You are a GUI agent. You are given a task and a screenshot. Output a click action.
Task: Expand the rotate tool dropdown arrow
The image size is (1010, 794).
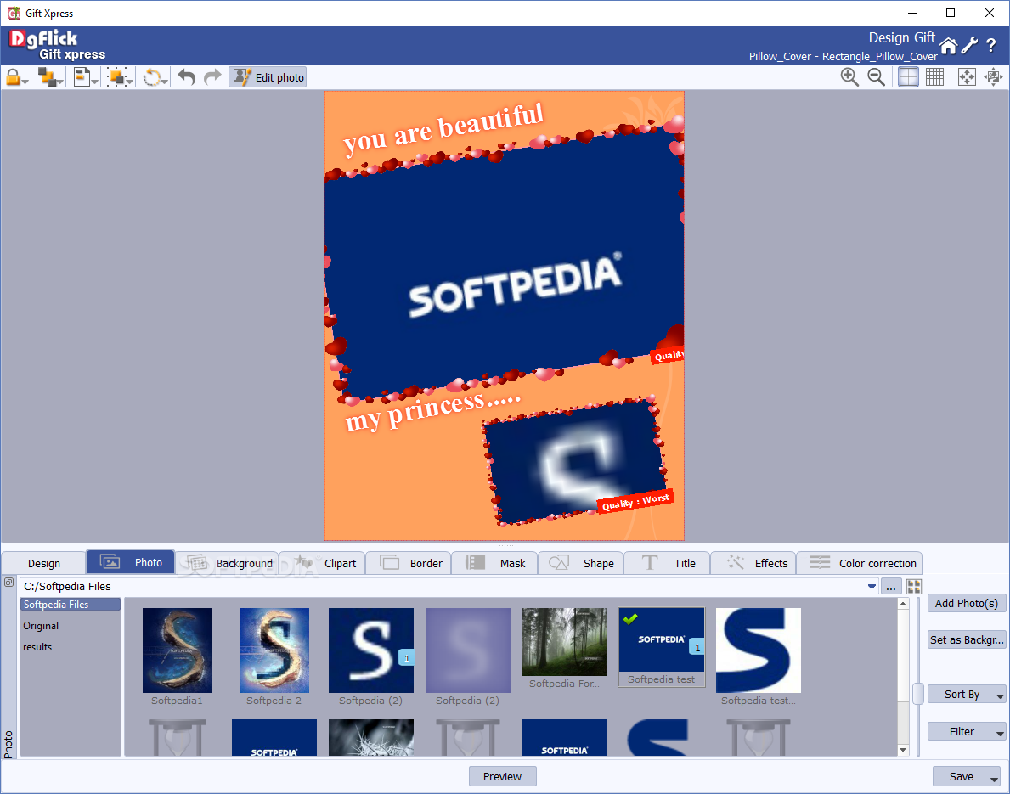pos(164,82)
